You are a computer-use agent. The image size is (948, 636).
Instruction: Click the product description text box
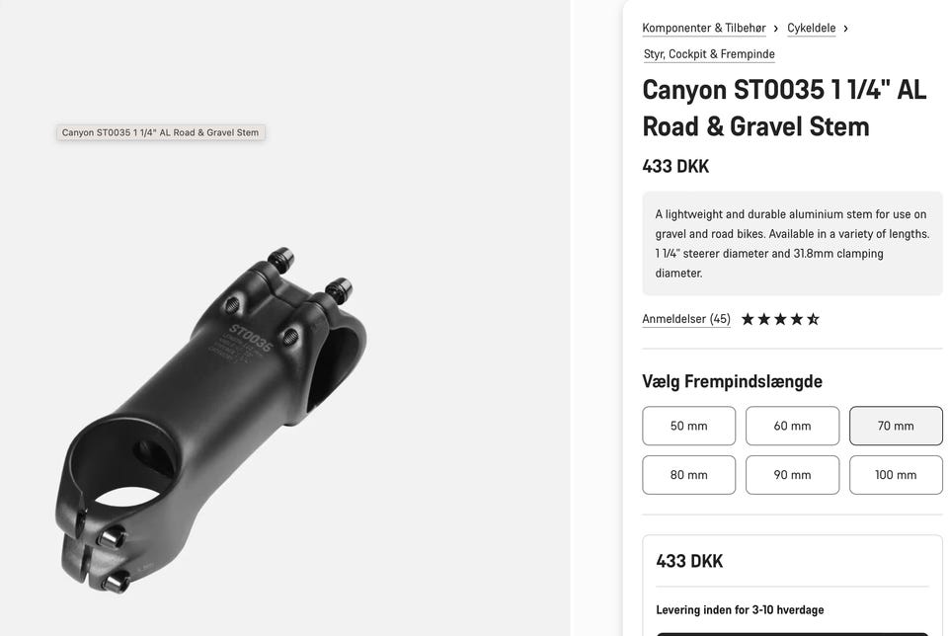click(x=792, y=243)
